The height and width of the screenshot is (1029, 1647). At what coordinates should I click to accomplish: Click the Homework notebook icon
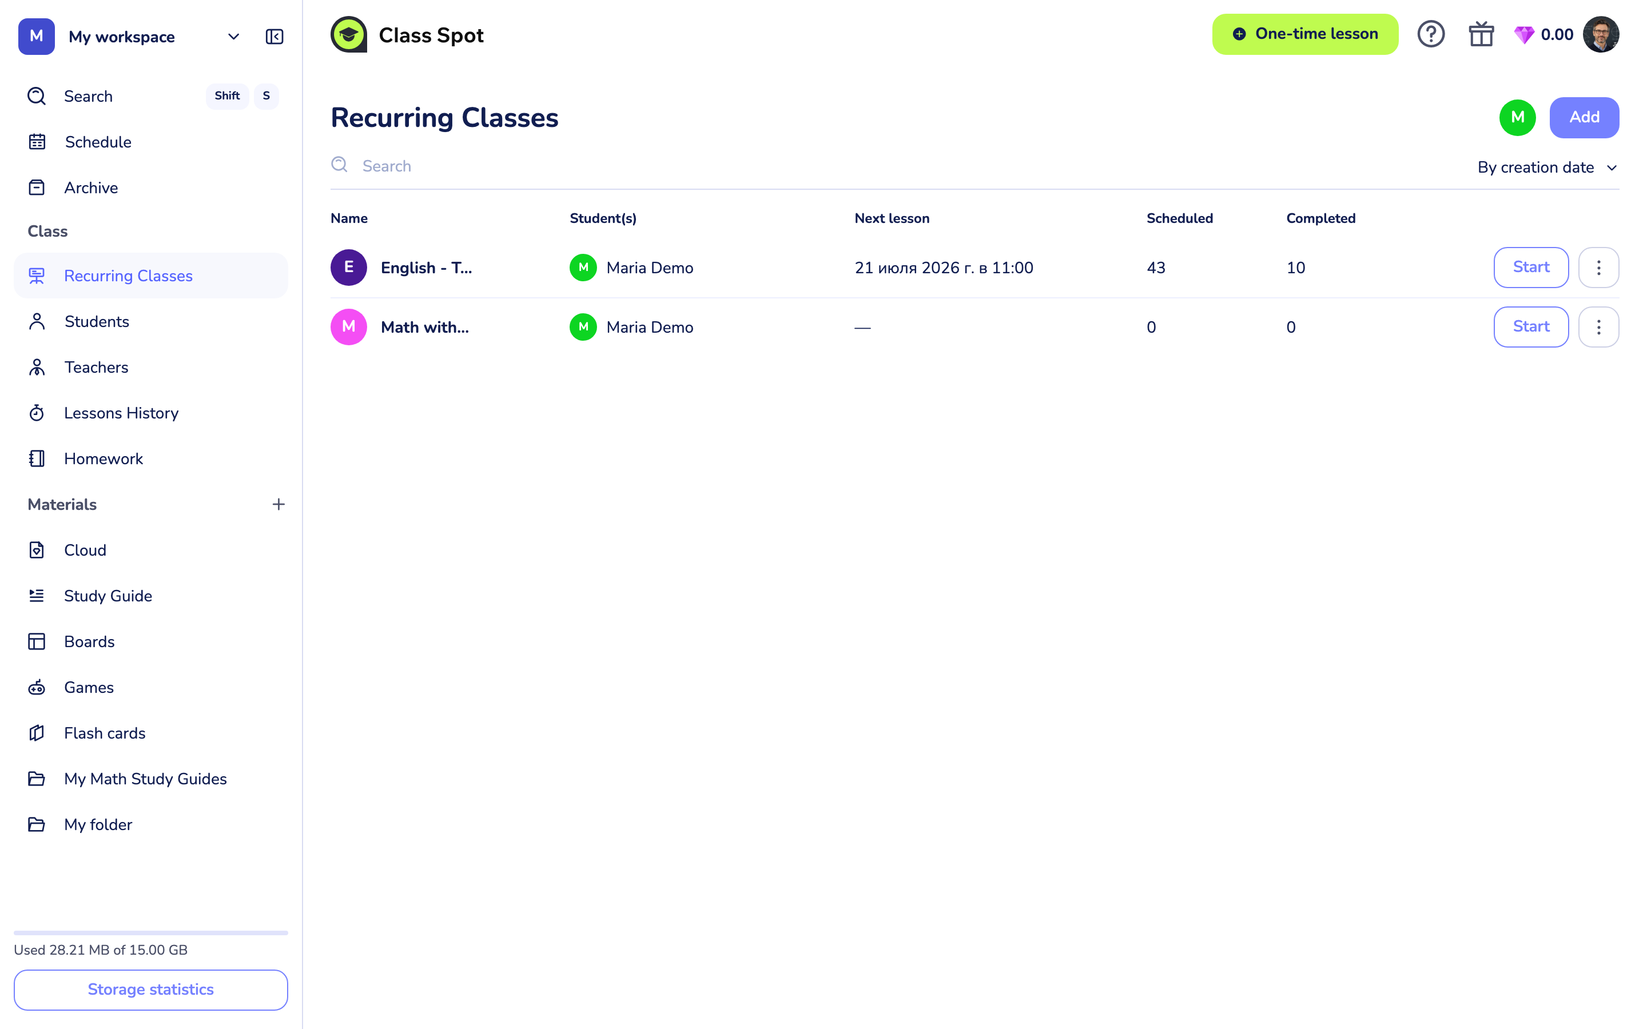[37, 458]
